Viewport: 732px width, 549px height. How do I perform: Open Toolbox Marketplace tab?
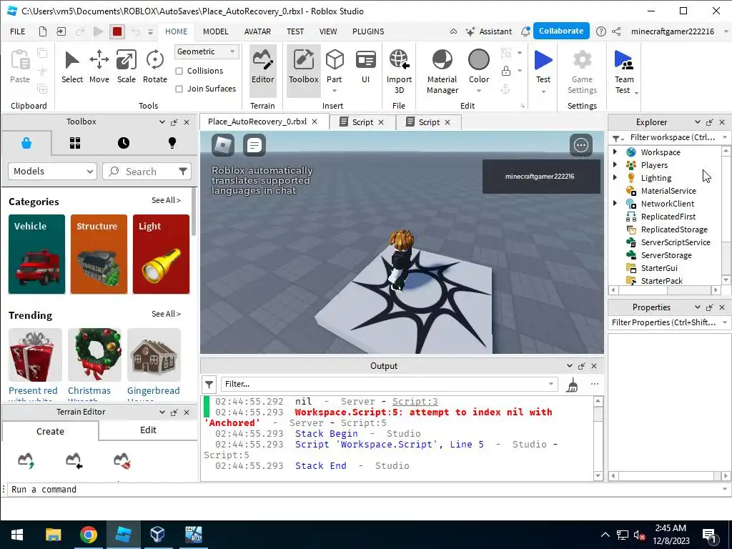(x=26, y=143)
